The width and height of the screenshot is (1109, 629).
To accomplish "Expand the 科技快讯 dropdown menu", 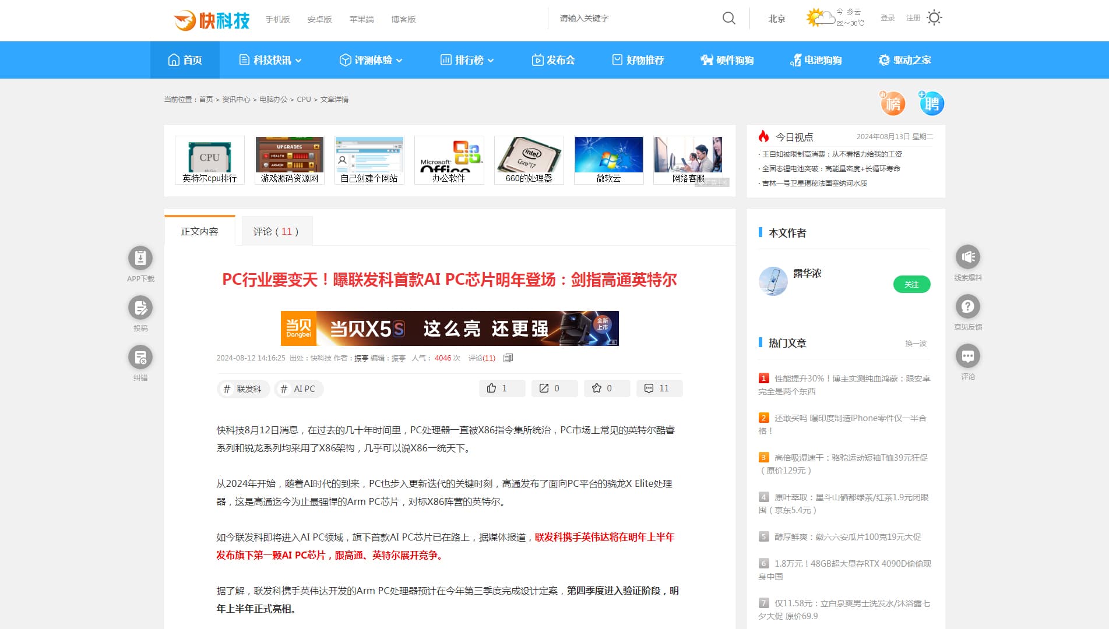I will pos(270,60).
